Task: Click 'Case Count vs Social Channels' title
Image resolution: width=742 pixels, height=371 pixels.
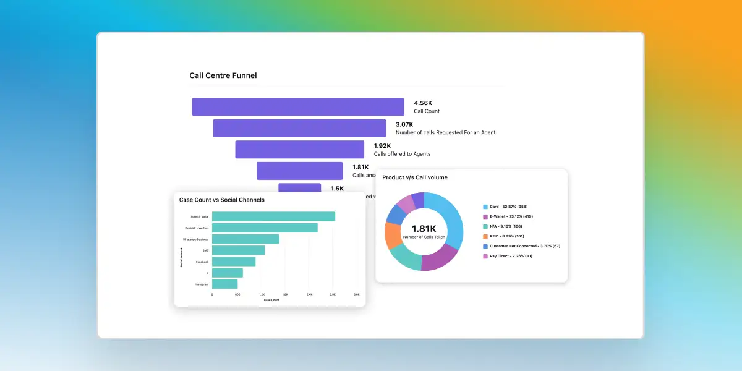Action: pos(222,200)
